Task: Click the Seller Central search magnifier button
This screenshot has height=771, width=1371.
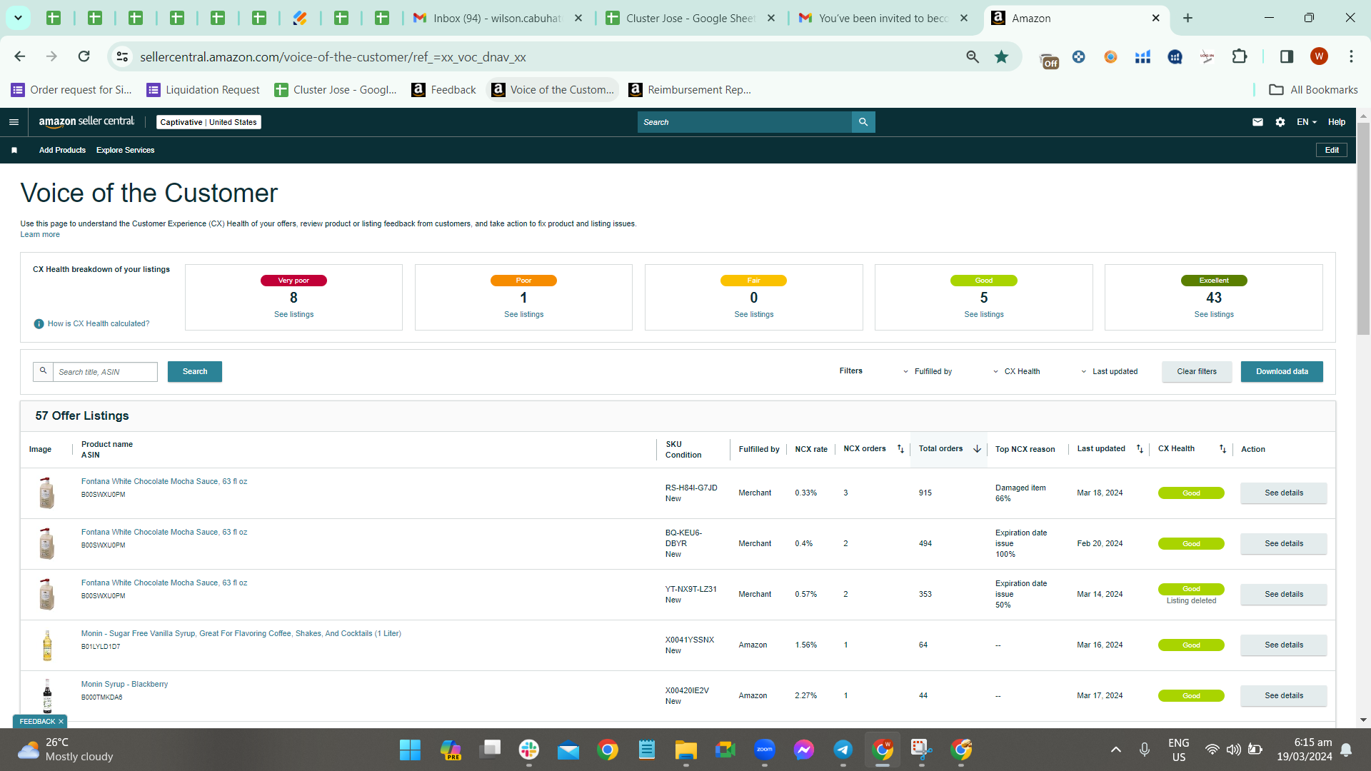Action: coord(863,122)
